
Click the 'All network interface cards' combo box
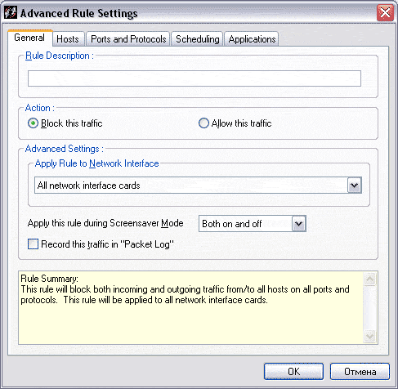pos(198,186)
